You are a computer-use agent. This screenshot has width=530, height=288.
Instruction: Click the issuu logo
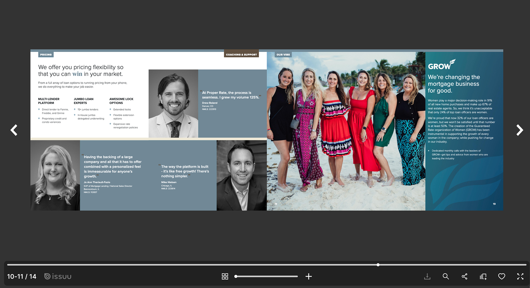click(58, 276)
